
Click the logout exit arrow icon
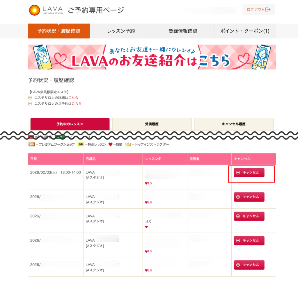(268, 10)
